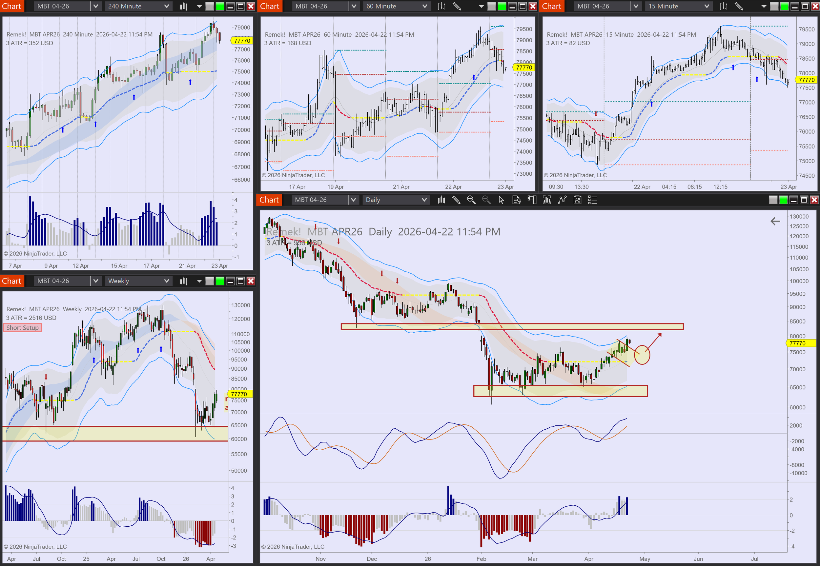Click Chart tab of Weekly window
Screen dimensions: 820x566
pyautogui.click(x=12, y=281)
